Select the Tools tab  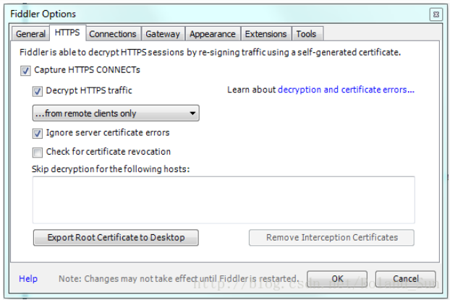[306, 34]
